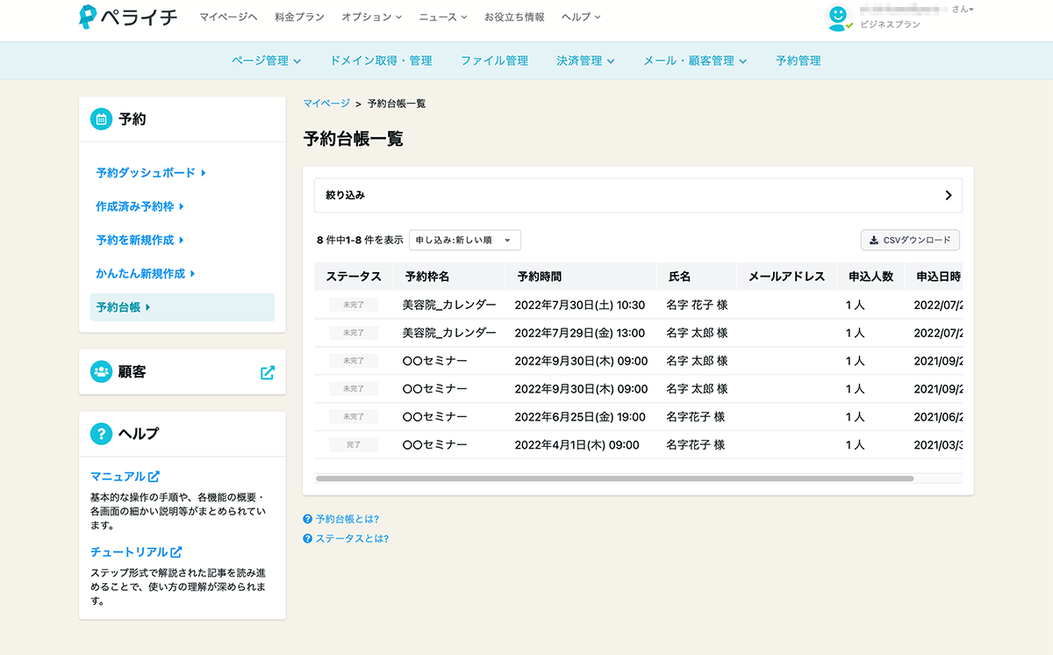This screenshot has width=1053, height=655.
Task: Expand the 決済管理 menu
Action: [x=585, y=61]
